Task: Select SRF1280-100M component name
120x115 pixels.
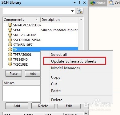Action: click(25, 35)
